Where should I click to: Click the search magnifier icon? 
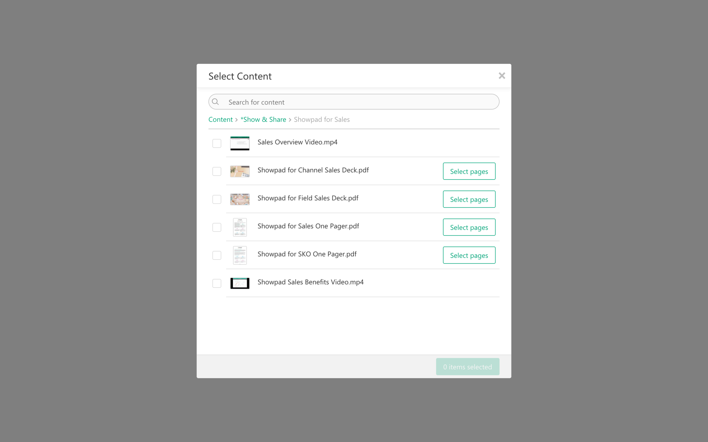coord(216,102)
